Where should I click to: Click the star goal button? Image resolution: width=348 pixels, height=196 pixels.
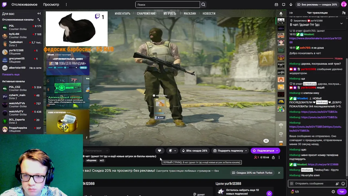click(269, 194)
